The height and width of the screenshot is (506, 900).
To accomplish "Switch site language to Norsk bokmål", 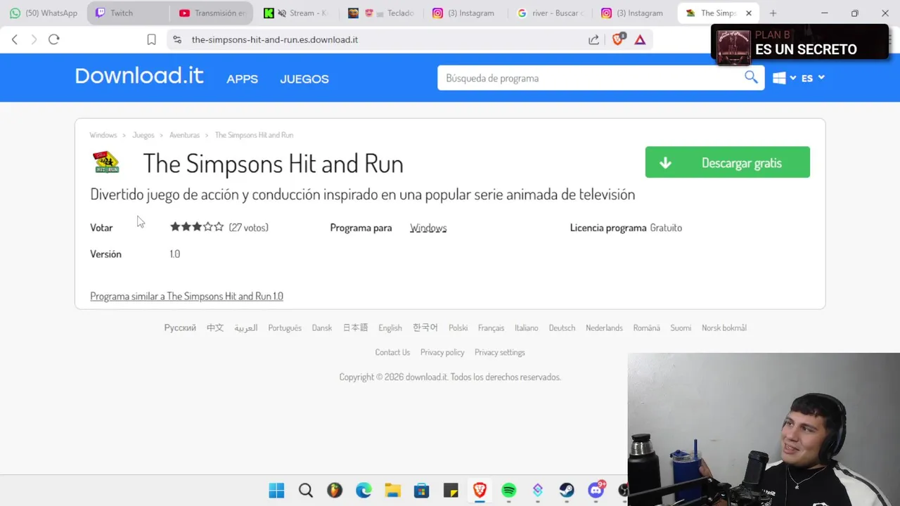I will point(724,327).
